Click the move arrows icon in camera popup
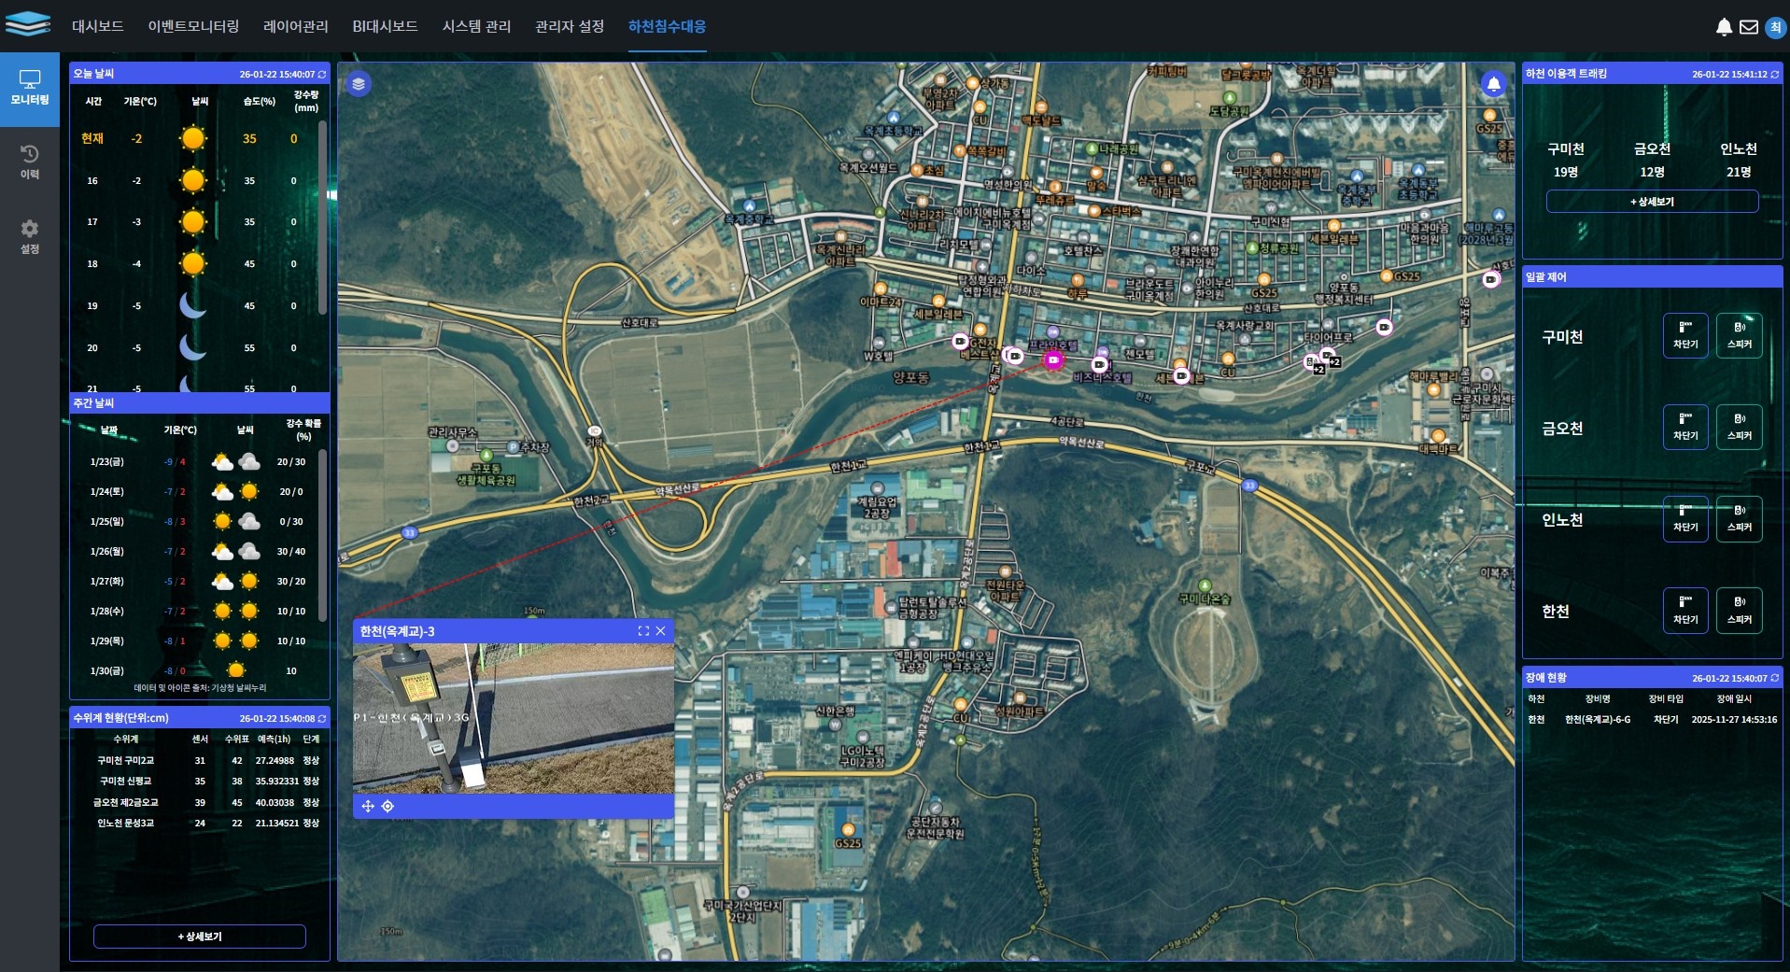The height and width of the screenshot is (972, 1790). click(x=368, y=806)
